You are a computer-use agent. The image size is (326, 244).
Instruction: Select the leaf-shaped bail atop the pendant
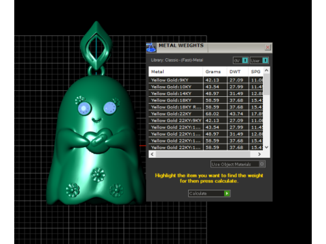click(96, 45)
